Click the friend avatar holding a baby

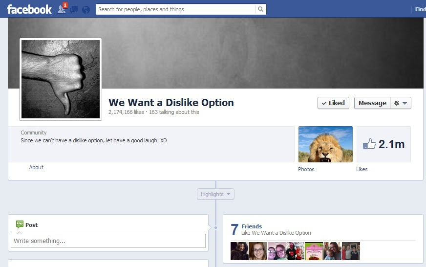pos(332,251)
